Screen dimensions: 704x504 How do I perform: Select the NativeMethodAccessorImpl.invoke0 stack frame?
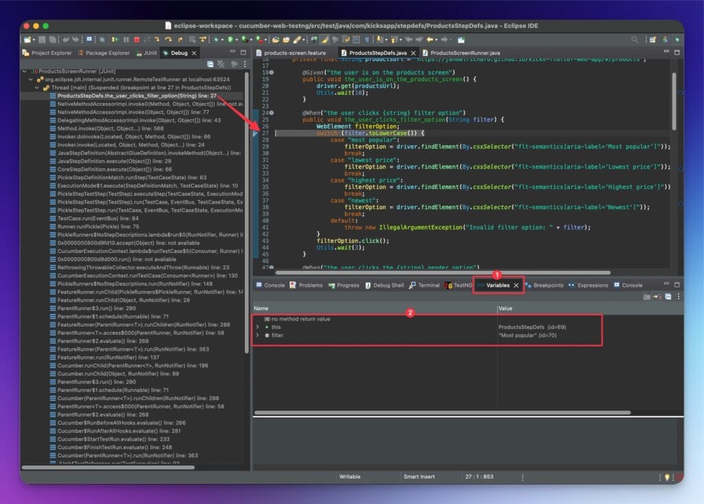click(146, 104)
